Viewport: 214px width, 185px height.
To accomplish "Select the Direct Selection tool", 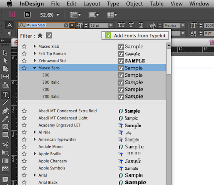I will pyautogui.click(x=5, y=61).
